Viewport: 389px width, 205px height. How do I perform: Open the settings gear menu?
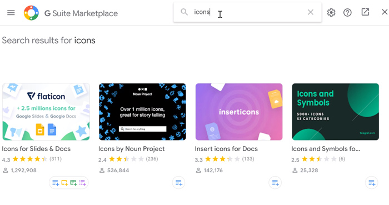pos(331,12)
